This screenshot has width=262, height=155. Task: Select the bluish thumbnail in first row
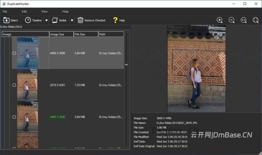[x=28, y=53]
